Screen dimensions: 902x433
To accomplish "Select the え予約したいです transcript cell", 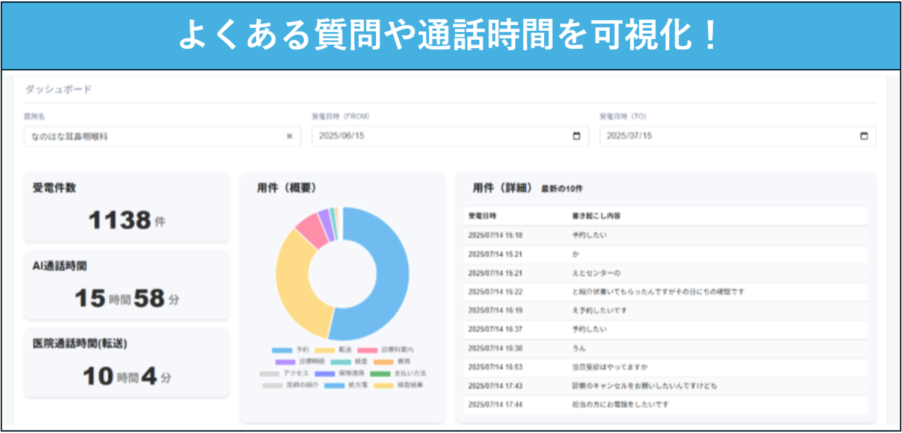I will coord(600,310).
